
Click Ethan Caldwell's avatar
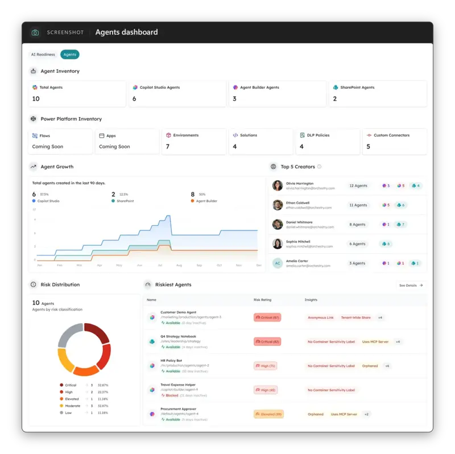point(278,205)
